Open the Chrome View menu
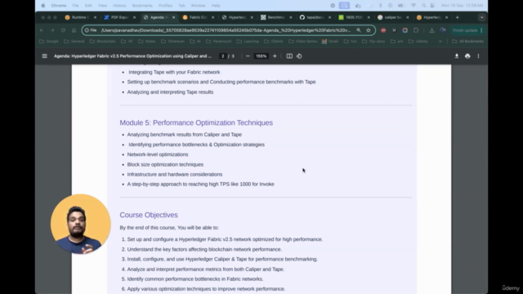Image resolution: width=523 pixels, height=294 pixels. 102,6
